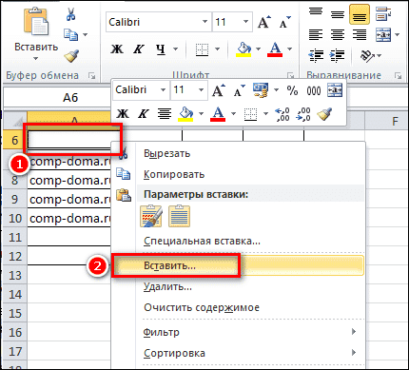
Task: Click mini toolbar Merge and Center
Action: pos(335,90)
